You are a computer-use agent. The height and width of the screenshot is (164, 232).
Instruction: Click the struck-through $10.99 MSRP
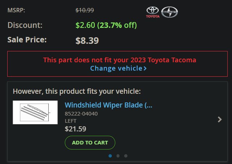pyautogui.click(x=85, y=10)
